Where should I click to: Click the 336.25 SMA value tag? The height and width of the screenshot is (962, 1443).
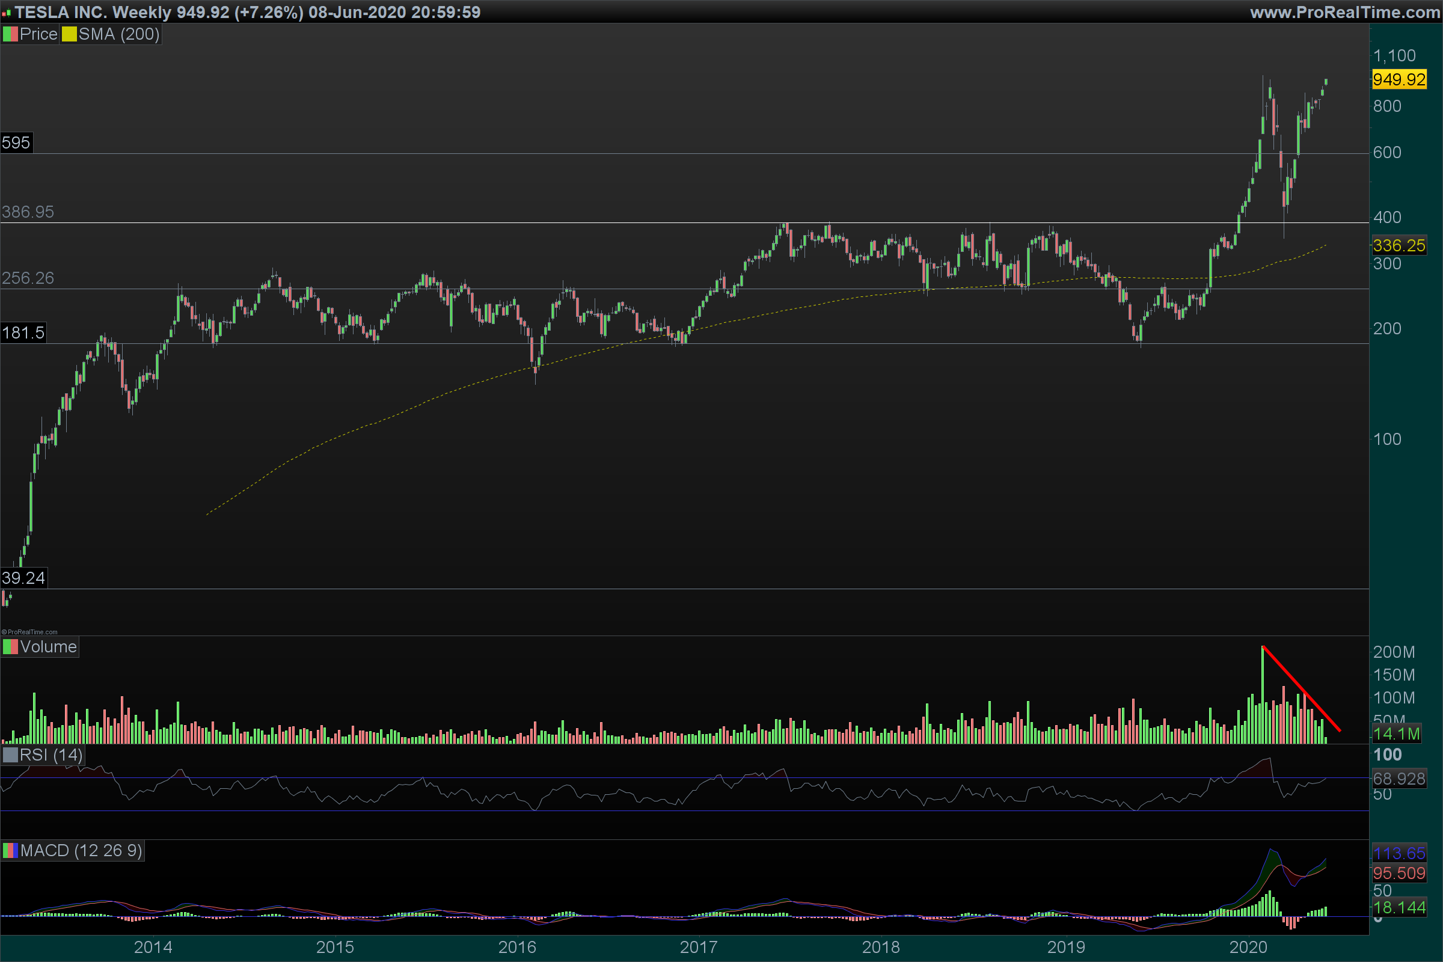click(1399, 246)
